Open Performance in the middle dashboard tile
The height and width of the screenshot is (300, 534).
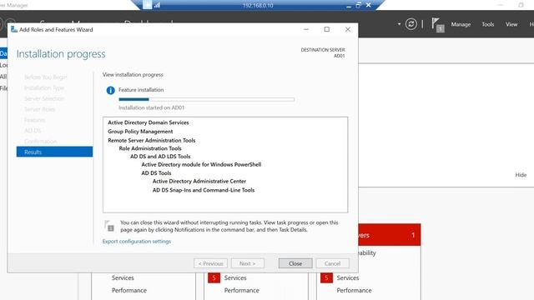(241, 290)
